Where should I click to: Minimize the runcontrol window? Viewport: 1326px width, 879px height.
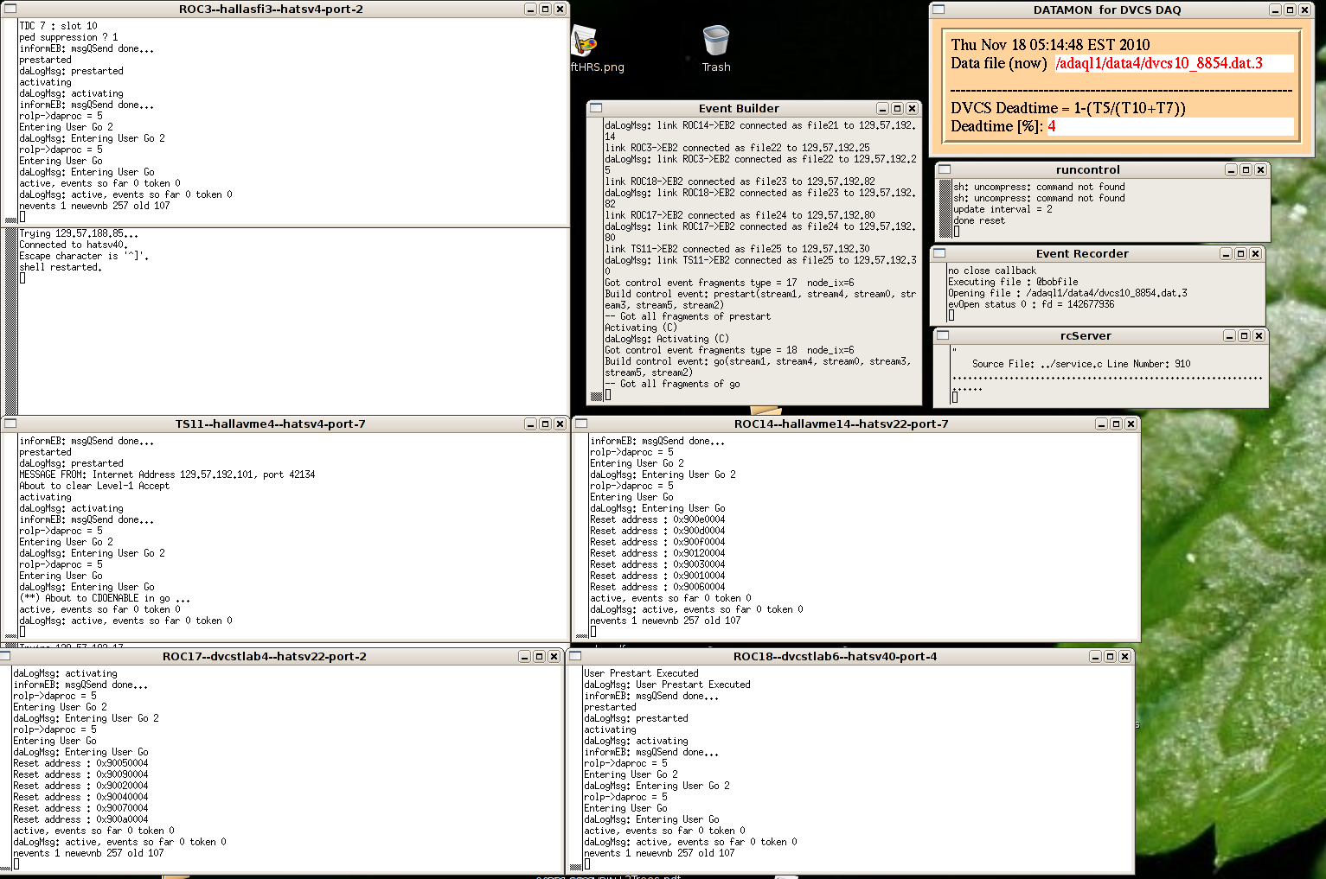pyautogui.click(x=1231, y=170)
